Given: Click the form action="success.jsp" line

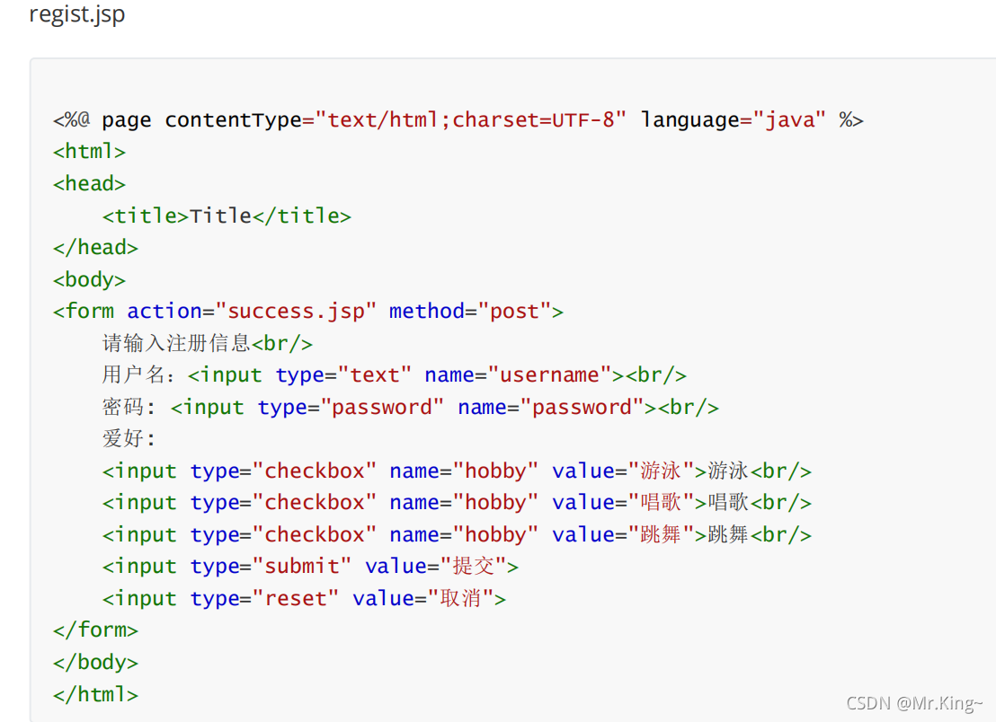Looking at the screenshot, I should (308, 312).
